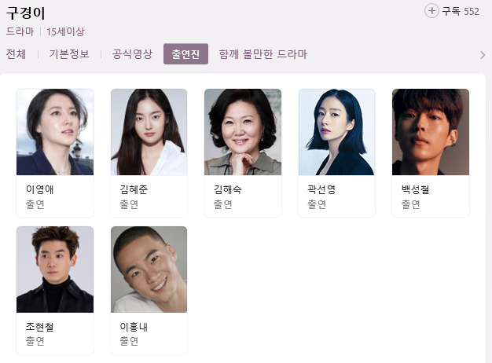View 곽선영 portrait thumbnail
Image resolution: width=492 pixels, height=363 pixels.
[336, 132]
